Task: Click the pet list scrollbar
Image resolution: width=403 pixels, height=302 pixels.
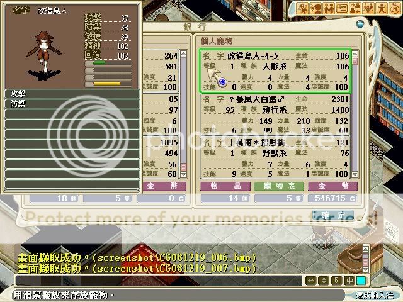Action: pos(355,113)
